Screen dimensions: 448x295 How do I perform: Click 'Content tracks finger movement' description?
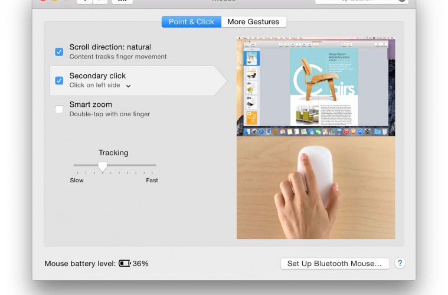coord(118,57)
